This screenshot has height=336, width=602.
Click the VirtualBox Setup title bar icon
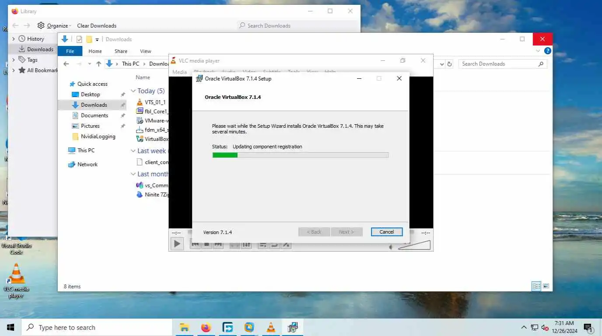pyautogui.click(x=199, y=79)
